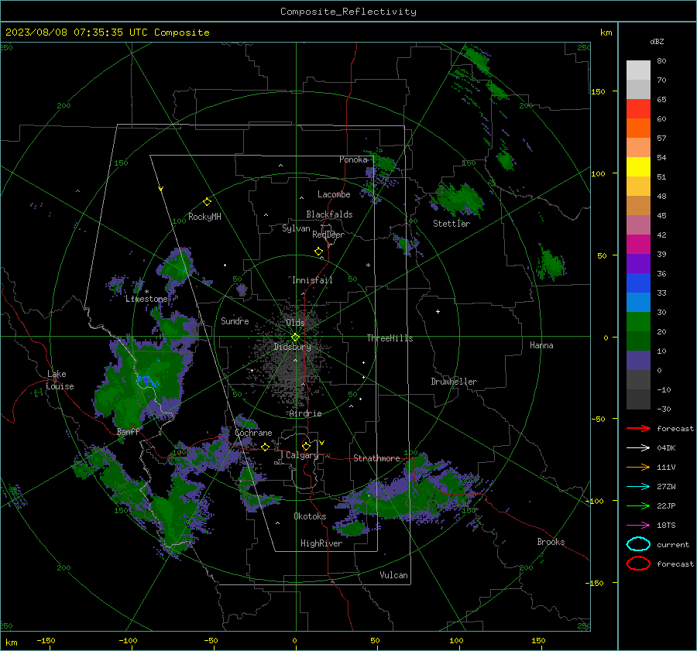Click the Sundre town label
Viewport: 697px width, 651px height.
click(235, 321)
